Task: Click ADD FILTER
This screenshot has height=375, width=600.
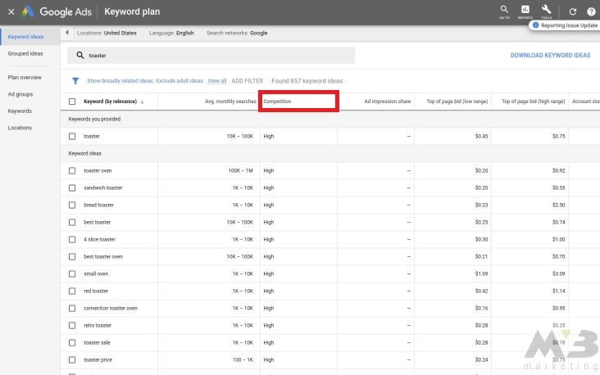Action: pyautogui.click(x=248, y=81)
